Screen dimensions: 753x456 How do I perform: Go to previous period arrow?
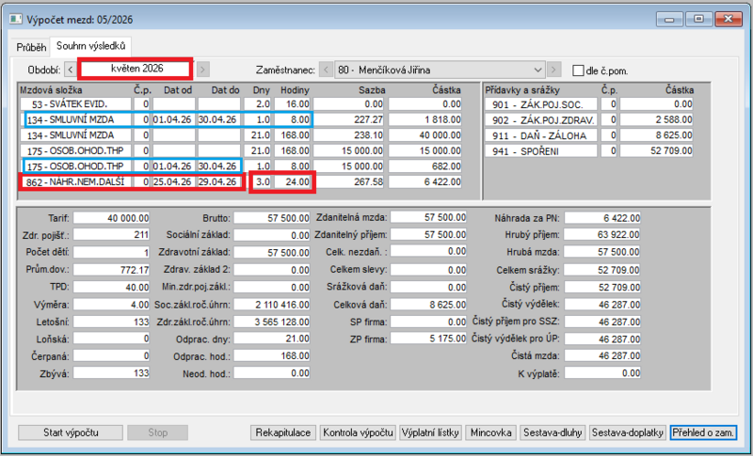pyautogui.click(x=71, y=70)
